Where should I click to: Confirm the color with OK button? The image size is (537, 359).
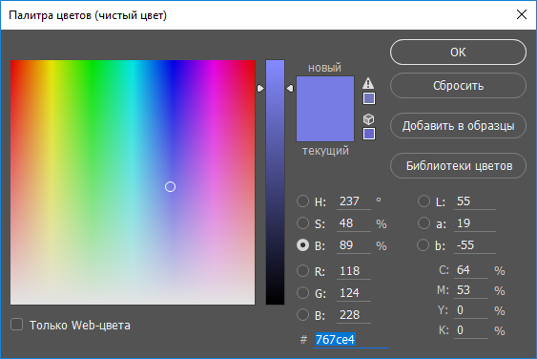click(x=458, y=53)
